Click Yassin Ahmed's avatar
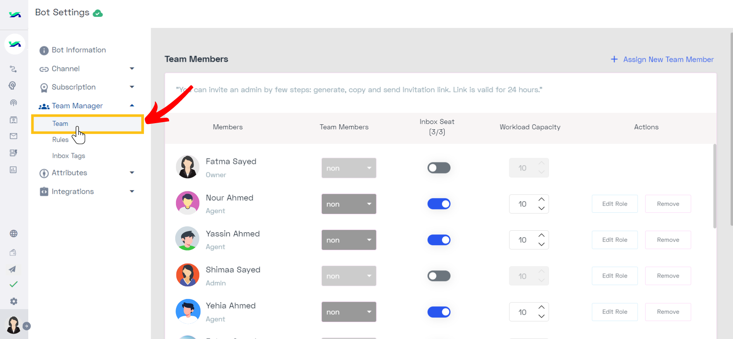This screenshot has height=339, width=733. [x=187, y=239]
